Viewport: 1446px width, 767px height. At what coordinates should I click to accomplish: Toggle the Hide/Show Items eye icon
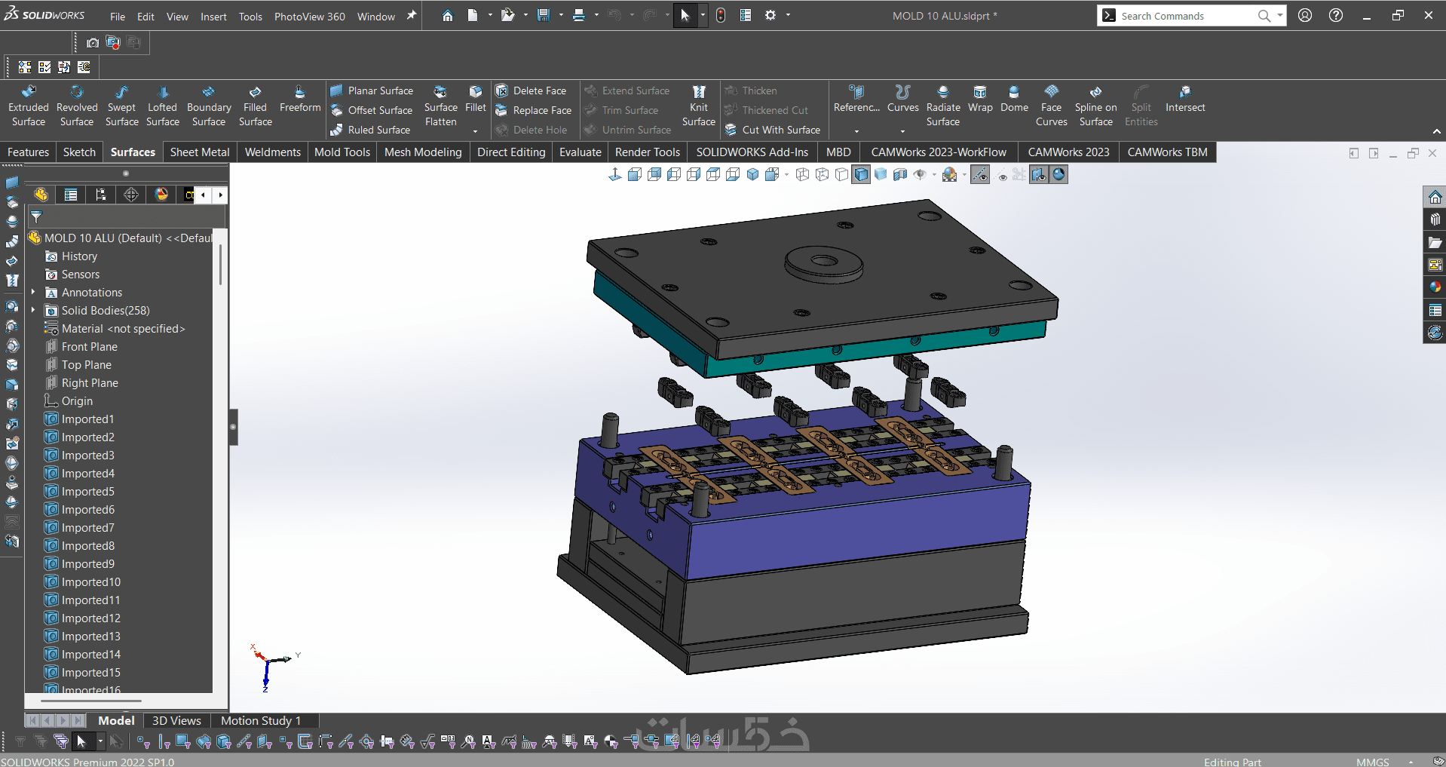pyautogui.click(x=920, y=175)
